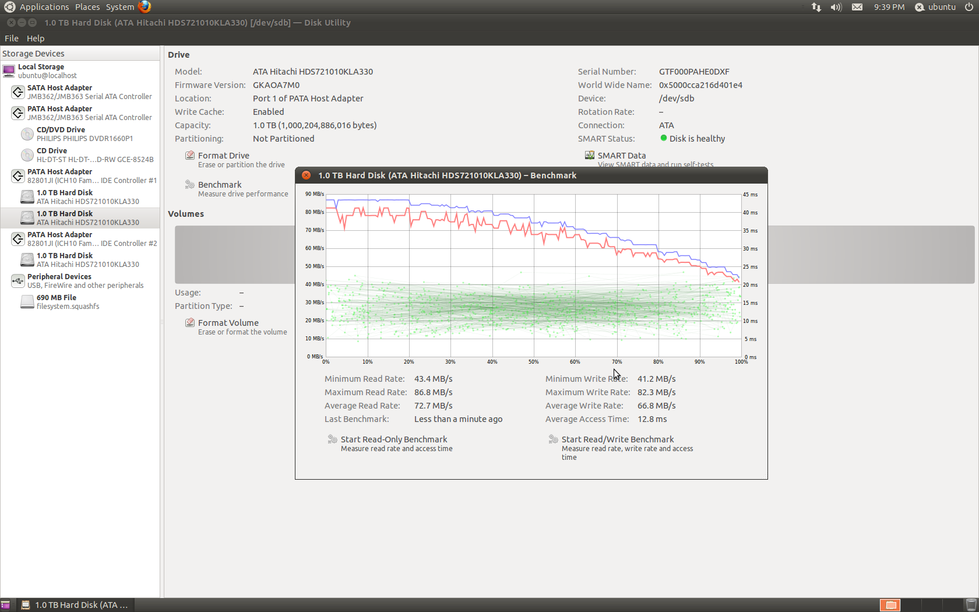Screen dimensions: 979x612
Task: Click the Format Volume icon
Action: pos(190,322)
